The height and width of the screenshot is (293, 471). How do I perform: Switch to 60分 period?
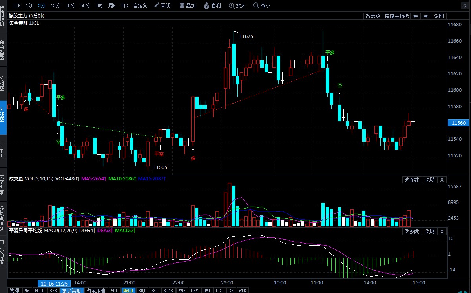[x=85, y=5]
